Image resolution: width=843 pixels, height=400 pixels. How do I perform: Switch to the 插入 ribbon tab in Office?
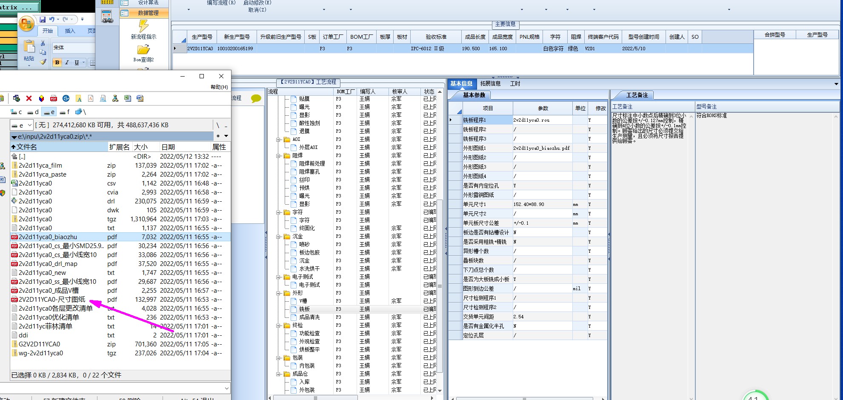pos(70,31)
